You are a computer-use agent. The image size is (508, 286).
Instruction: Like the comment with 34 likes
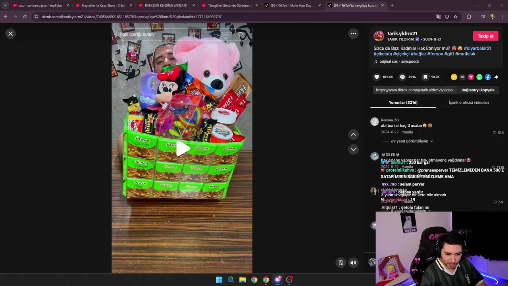click(495, 202)
